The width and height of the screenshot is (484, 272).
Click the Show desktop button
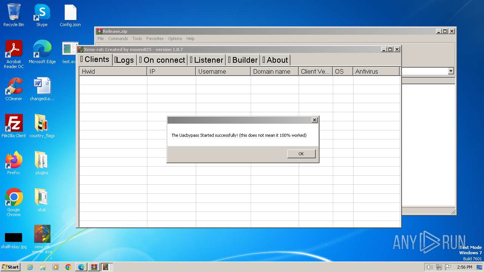click(x=479, y=267)
